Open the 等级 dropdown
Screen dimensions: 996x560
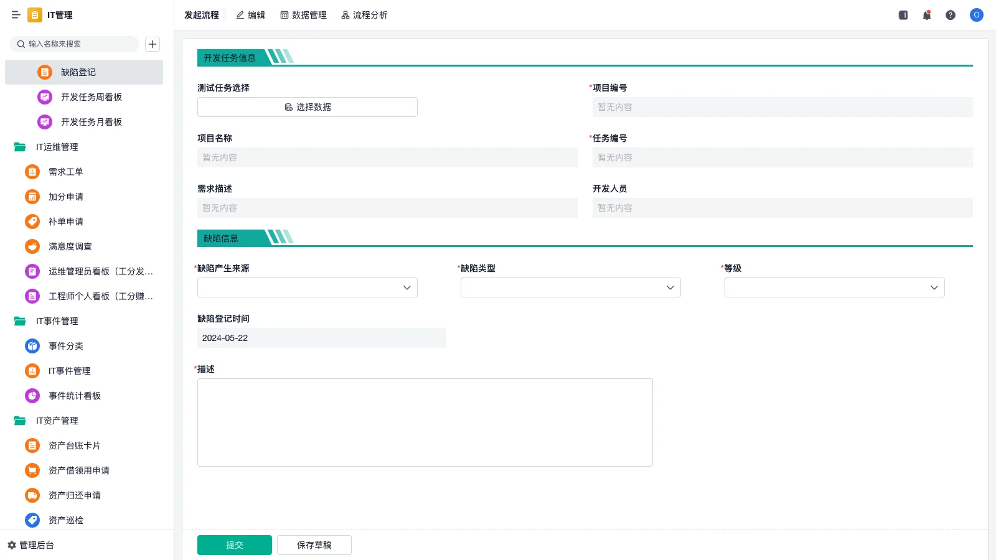click(x=834, y=287)
